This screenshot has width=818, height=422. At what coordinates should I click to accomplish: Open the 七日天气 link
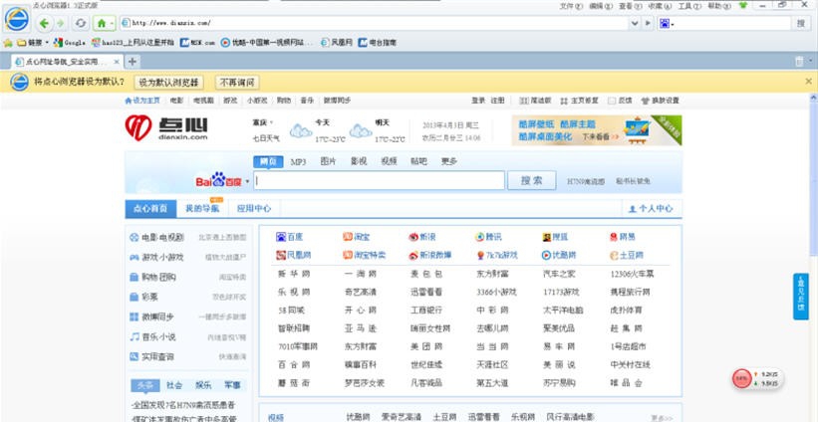pos(266,138)
